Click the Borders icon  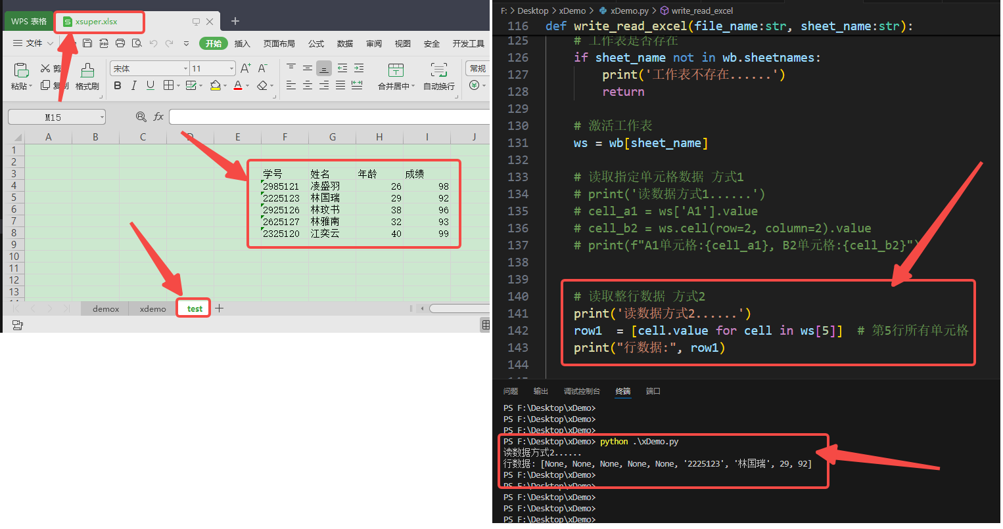[x=168, y=85]
